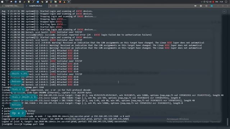This screenshot has width=230, height=129.
Task: Click the red recording tray icon
Action: coord(213,2)
